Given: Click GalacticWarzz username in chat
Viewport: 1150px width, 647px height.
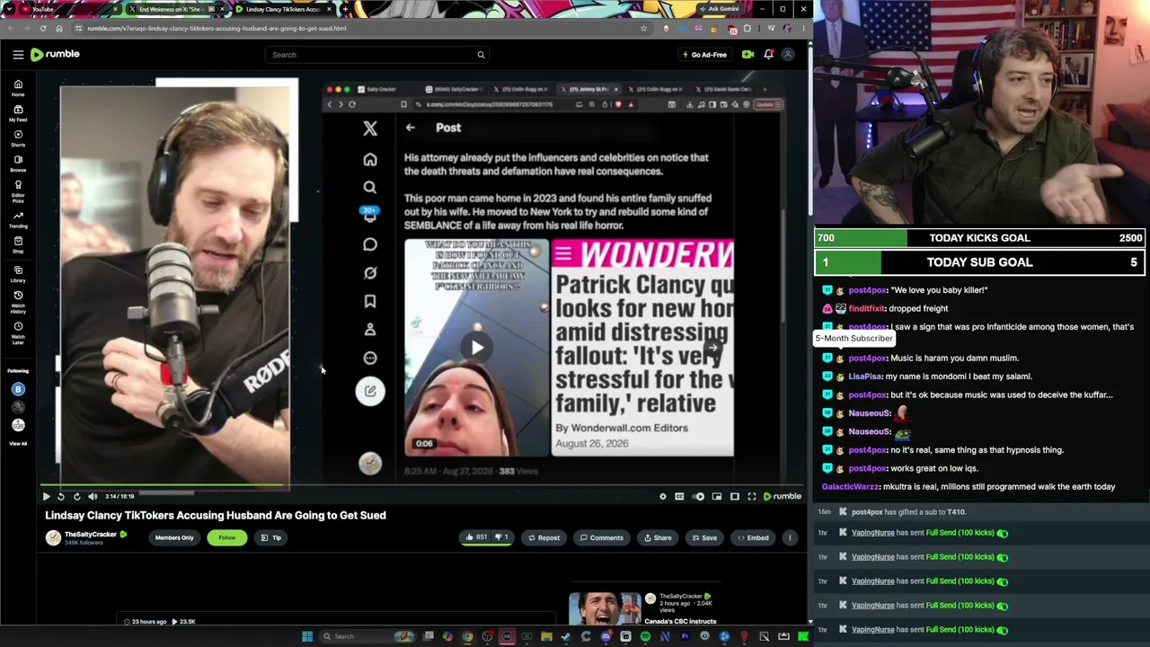Looking at the screenshot, I should [x=851, y=487].
